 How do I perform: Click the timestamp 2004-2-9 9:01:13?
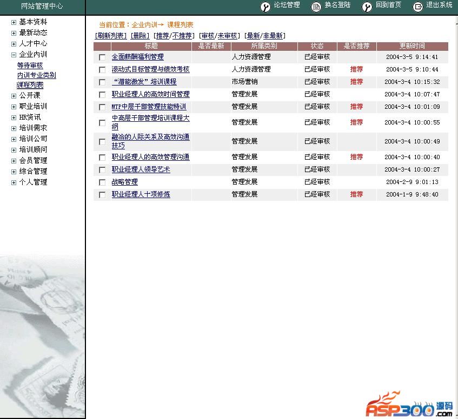point(412,182)
